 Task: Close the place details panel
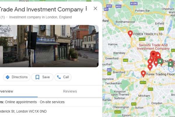95,8
